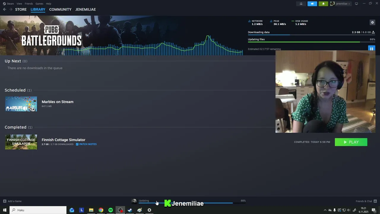Switch to Big Picture mode icon

356,4
